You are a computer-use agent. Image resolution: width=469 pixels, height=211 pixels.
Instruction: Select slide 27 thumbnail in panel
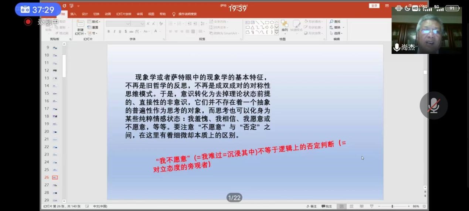point(55,185)
